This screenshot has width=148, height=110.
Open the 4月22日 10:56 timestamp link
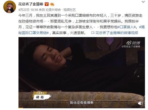[x=28, y=10]
